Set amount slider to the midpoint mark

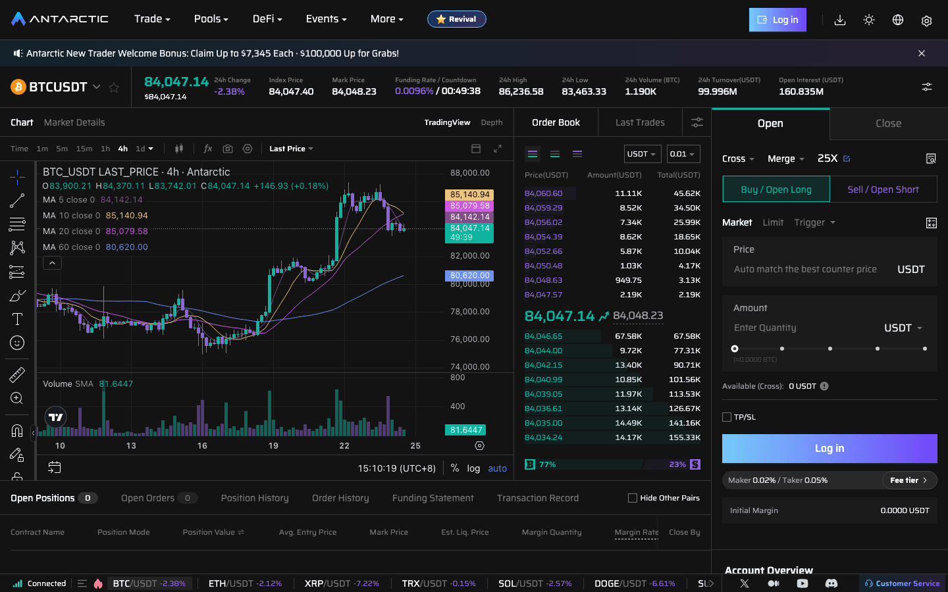click(x=829, y=349)
